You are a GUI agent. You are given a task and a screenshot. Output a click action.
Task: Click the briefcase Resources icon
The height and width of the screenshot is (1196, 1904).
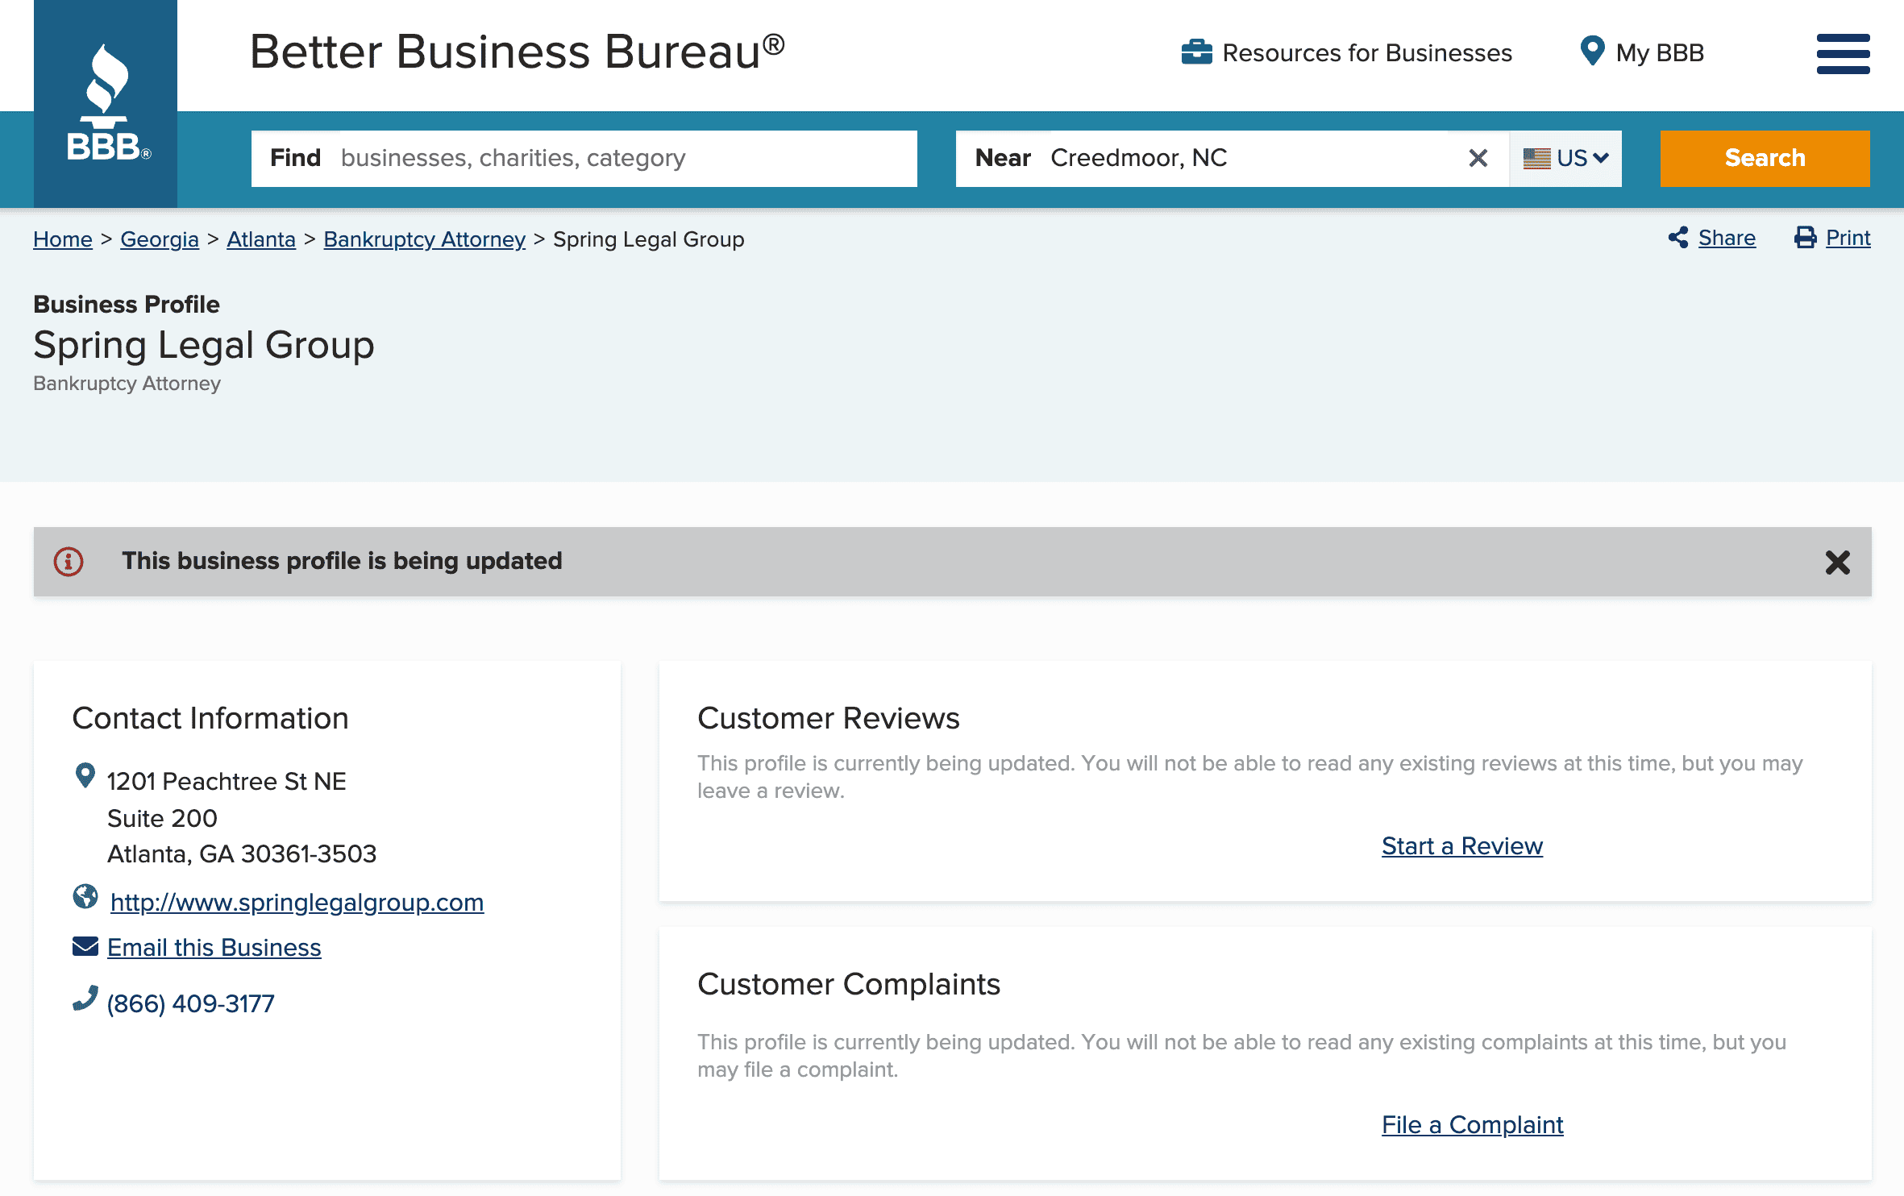[1196, 52]
